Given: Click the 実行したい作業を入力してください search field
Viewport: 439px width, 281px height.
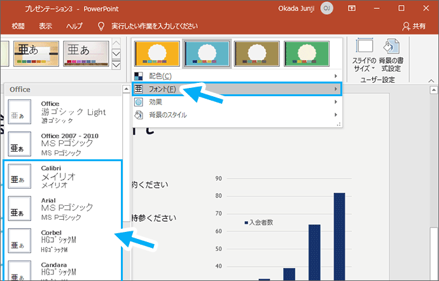Looking at the screenshot, I should point(155,26).
